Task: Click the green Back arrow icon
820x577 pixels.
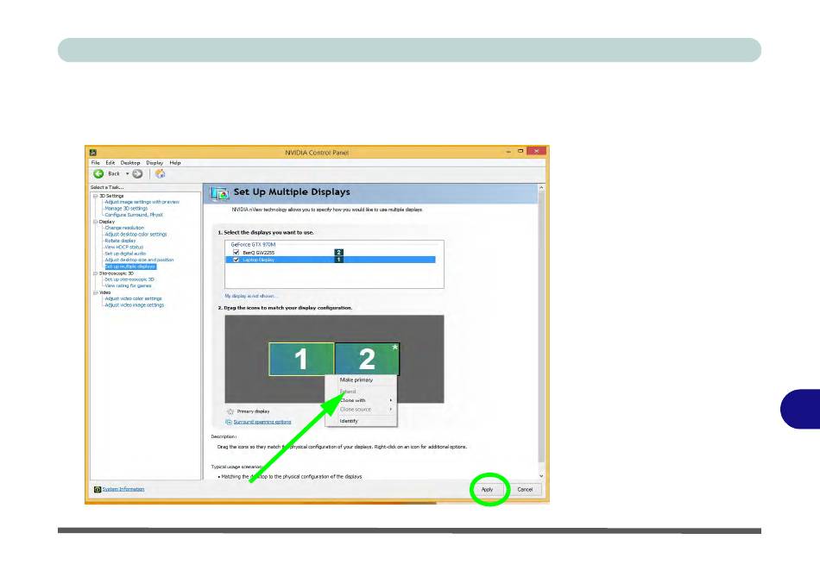Action: click(98, 173)
